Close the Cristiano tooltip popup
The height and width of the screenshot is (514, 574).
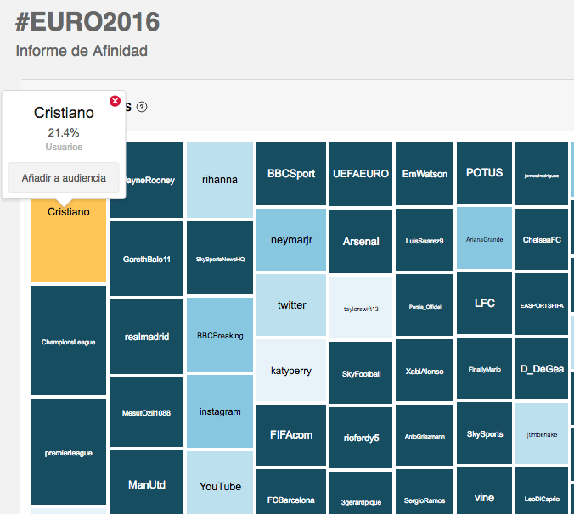pos(115,101)
